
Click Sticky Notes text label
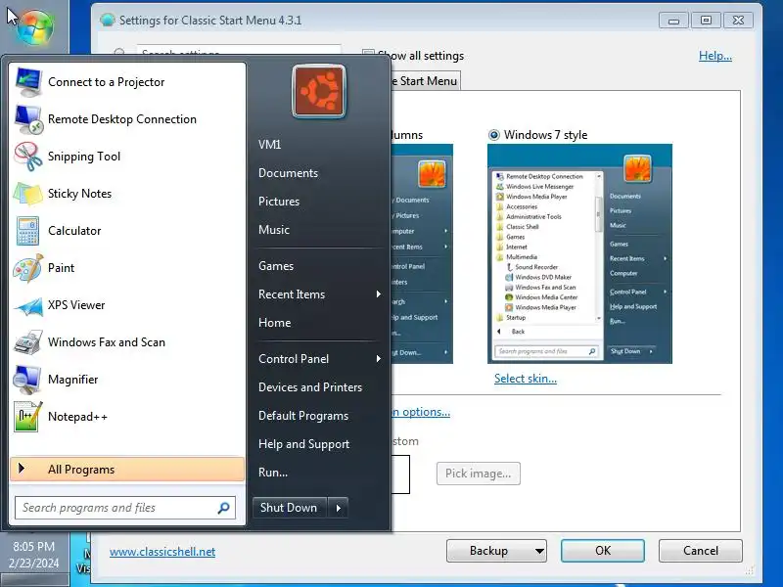(x=79, y=194)
